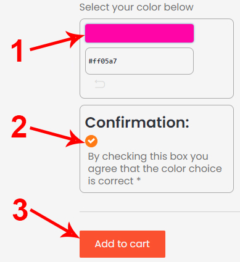Add the item to cart
The image size is (240, 262).
(122, 244)
